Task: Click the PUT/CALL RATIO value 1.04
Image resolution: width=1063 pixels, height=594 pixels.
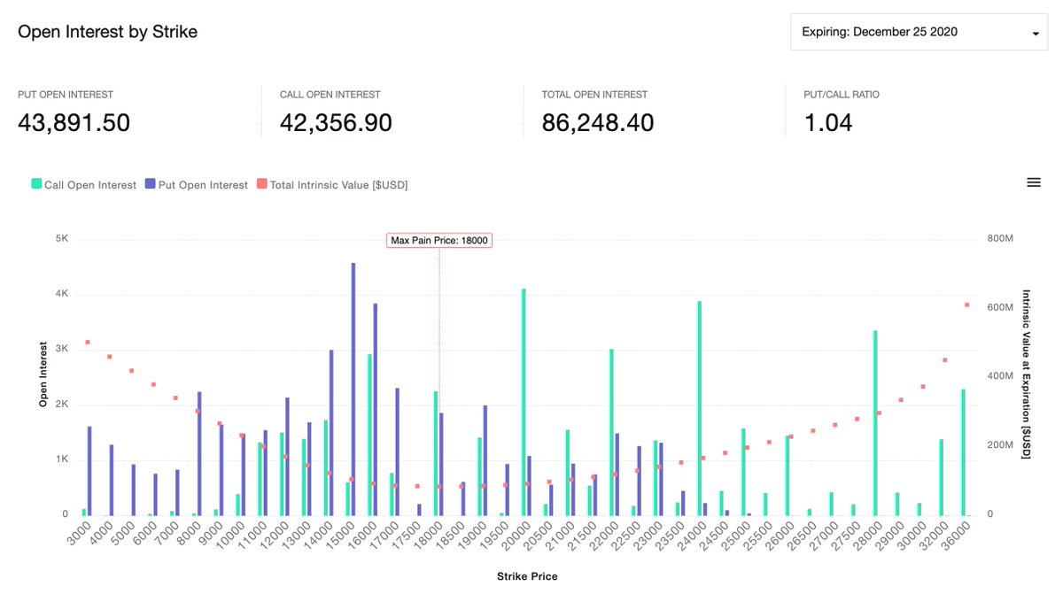Action: [x=828, y=122]
